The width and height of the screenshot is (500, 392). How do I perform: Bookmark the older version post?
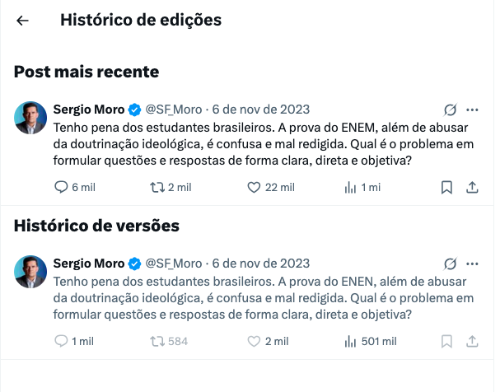click(446, 341)
